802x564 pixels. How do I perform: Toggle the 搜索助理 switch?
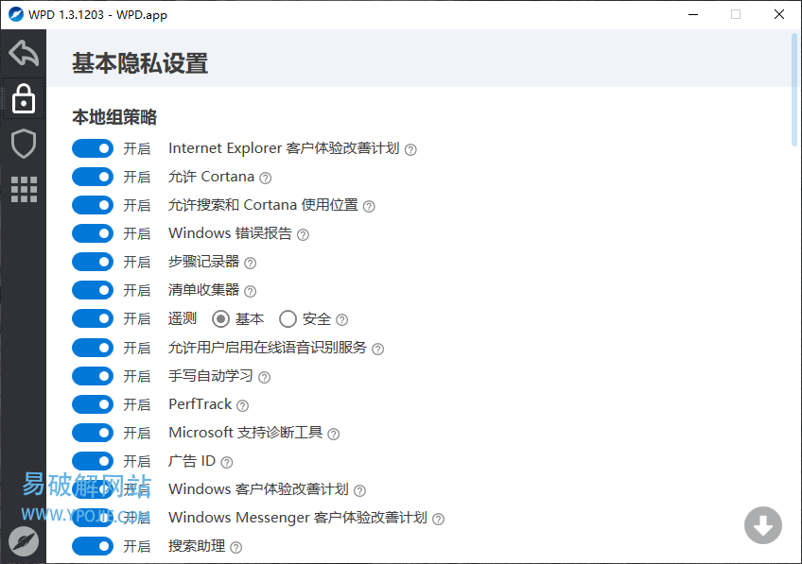[93, 546]
